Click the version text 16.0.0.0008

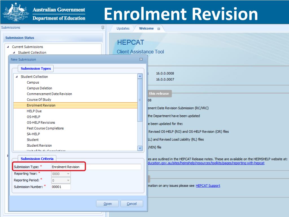pos(165,73)
